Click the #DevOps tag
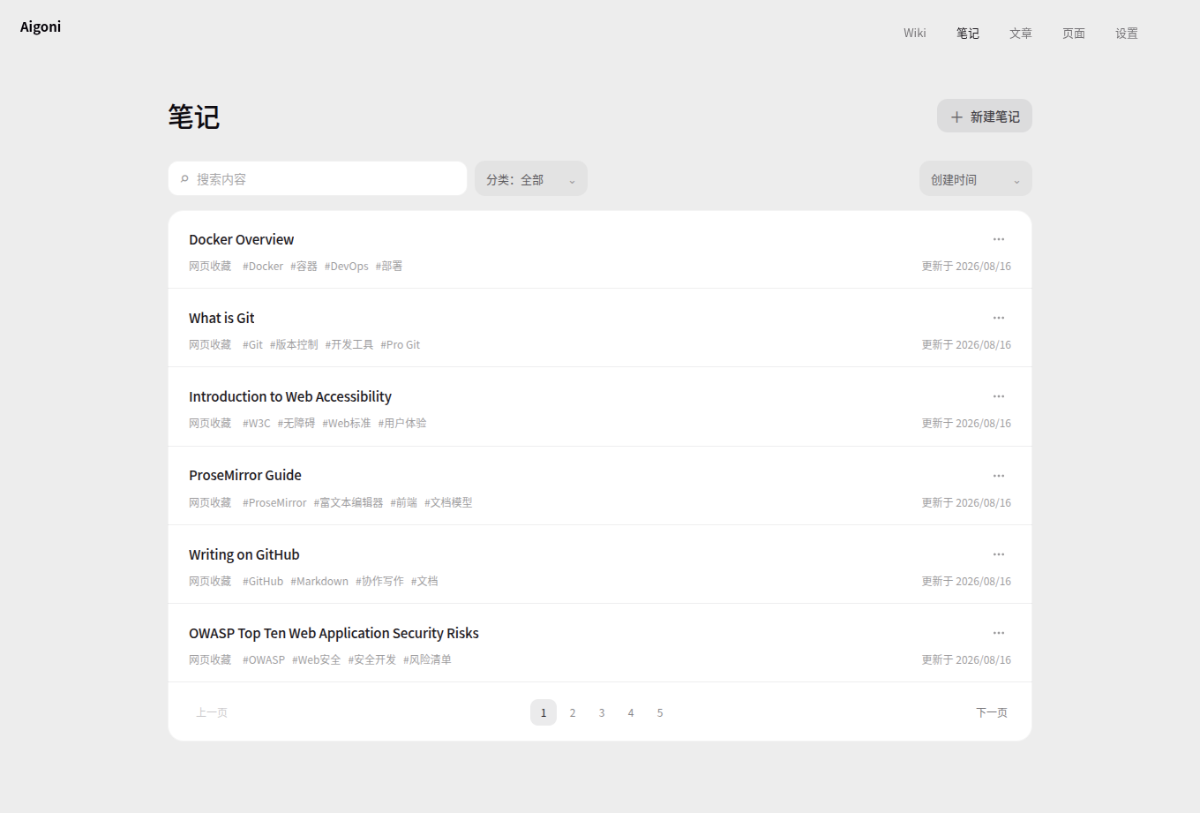 tap(347, 266)
